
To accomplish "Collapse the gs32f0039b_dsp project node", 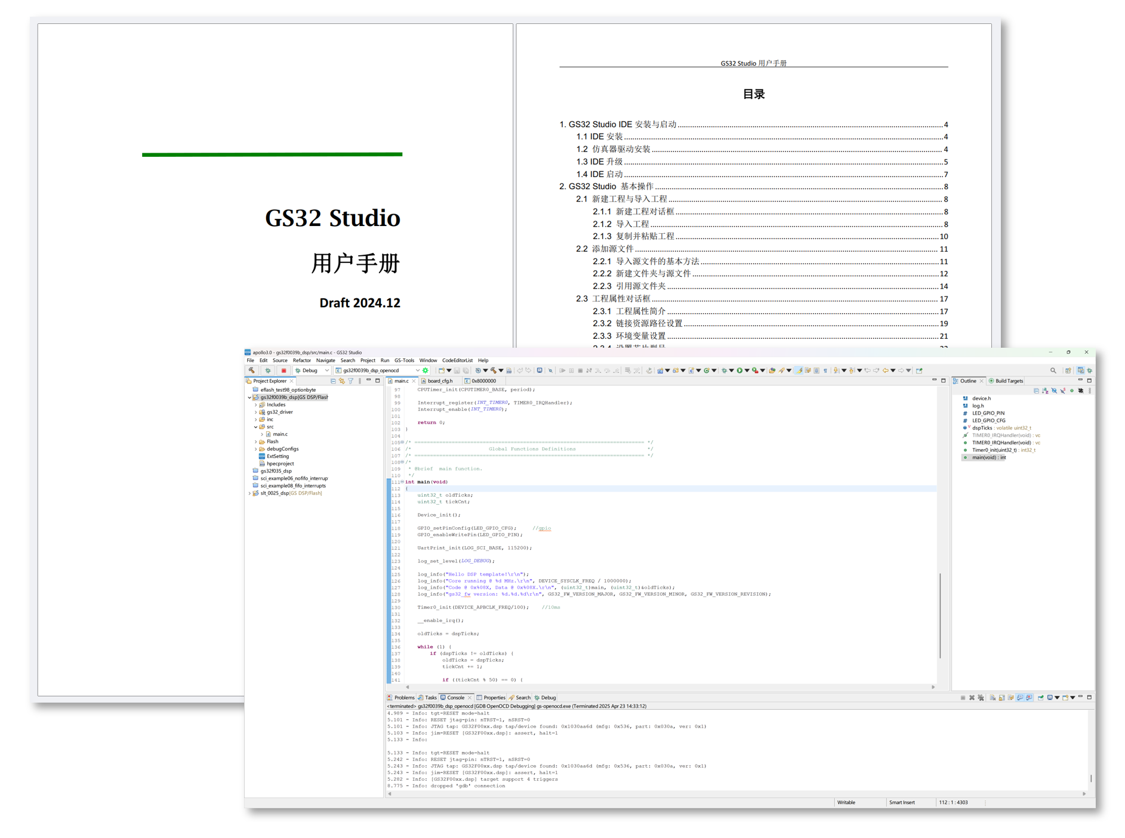I will (249, 397).
